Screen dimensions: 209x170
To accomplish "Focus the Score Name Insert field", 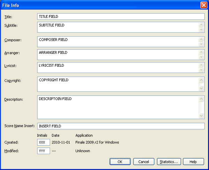I will point(121,126).
